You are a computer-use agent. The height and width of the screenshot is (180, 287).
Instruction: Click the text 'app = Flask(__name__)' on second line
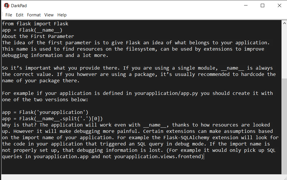32,30
